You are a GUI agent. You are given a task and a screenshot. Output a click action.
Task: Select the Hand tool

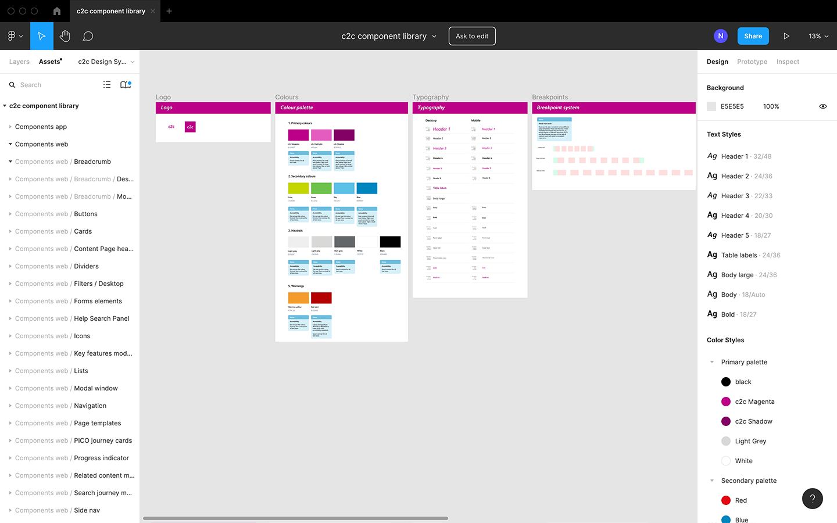(65, 36)
